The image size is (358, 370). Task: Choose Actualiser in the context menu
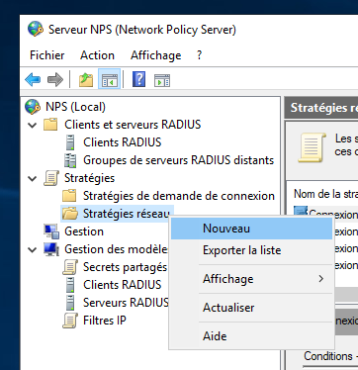[251, 308]
